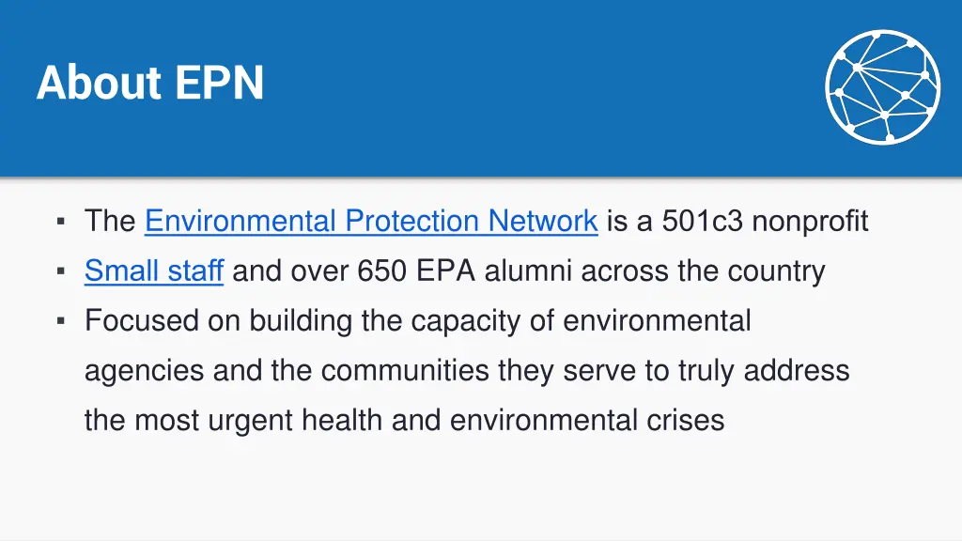Click the line 'the most urgent health'
This screenshot has width=962, height=541.
pyautogui.click(x=404, y=420)
